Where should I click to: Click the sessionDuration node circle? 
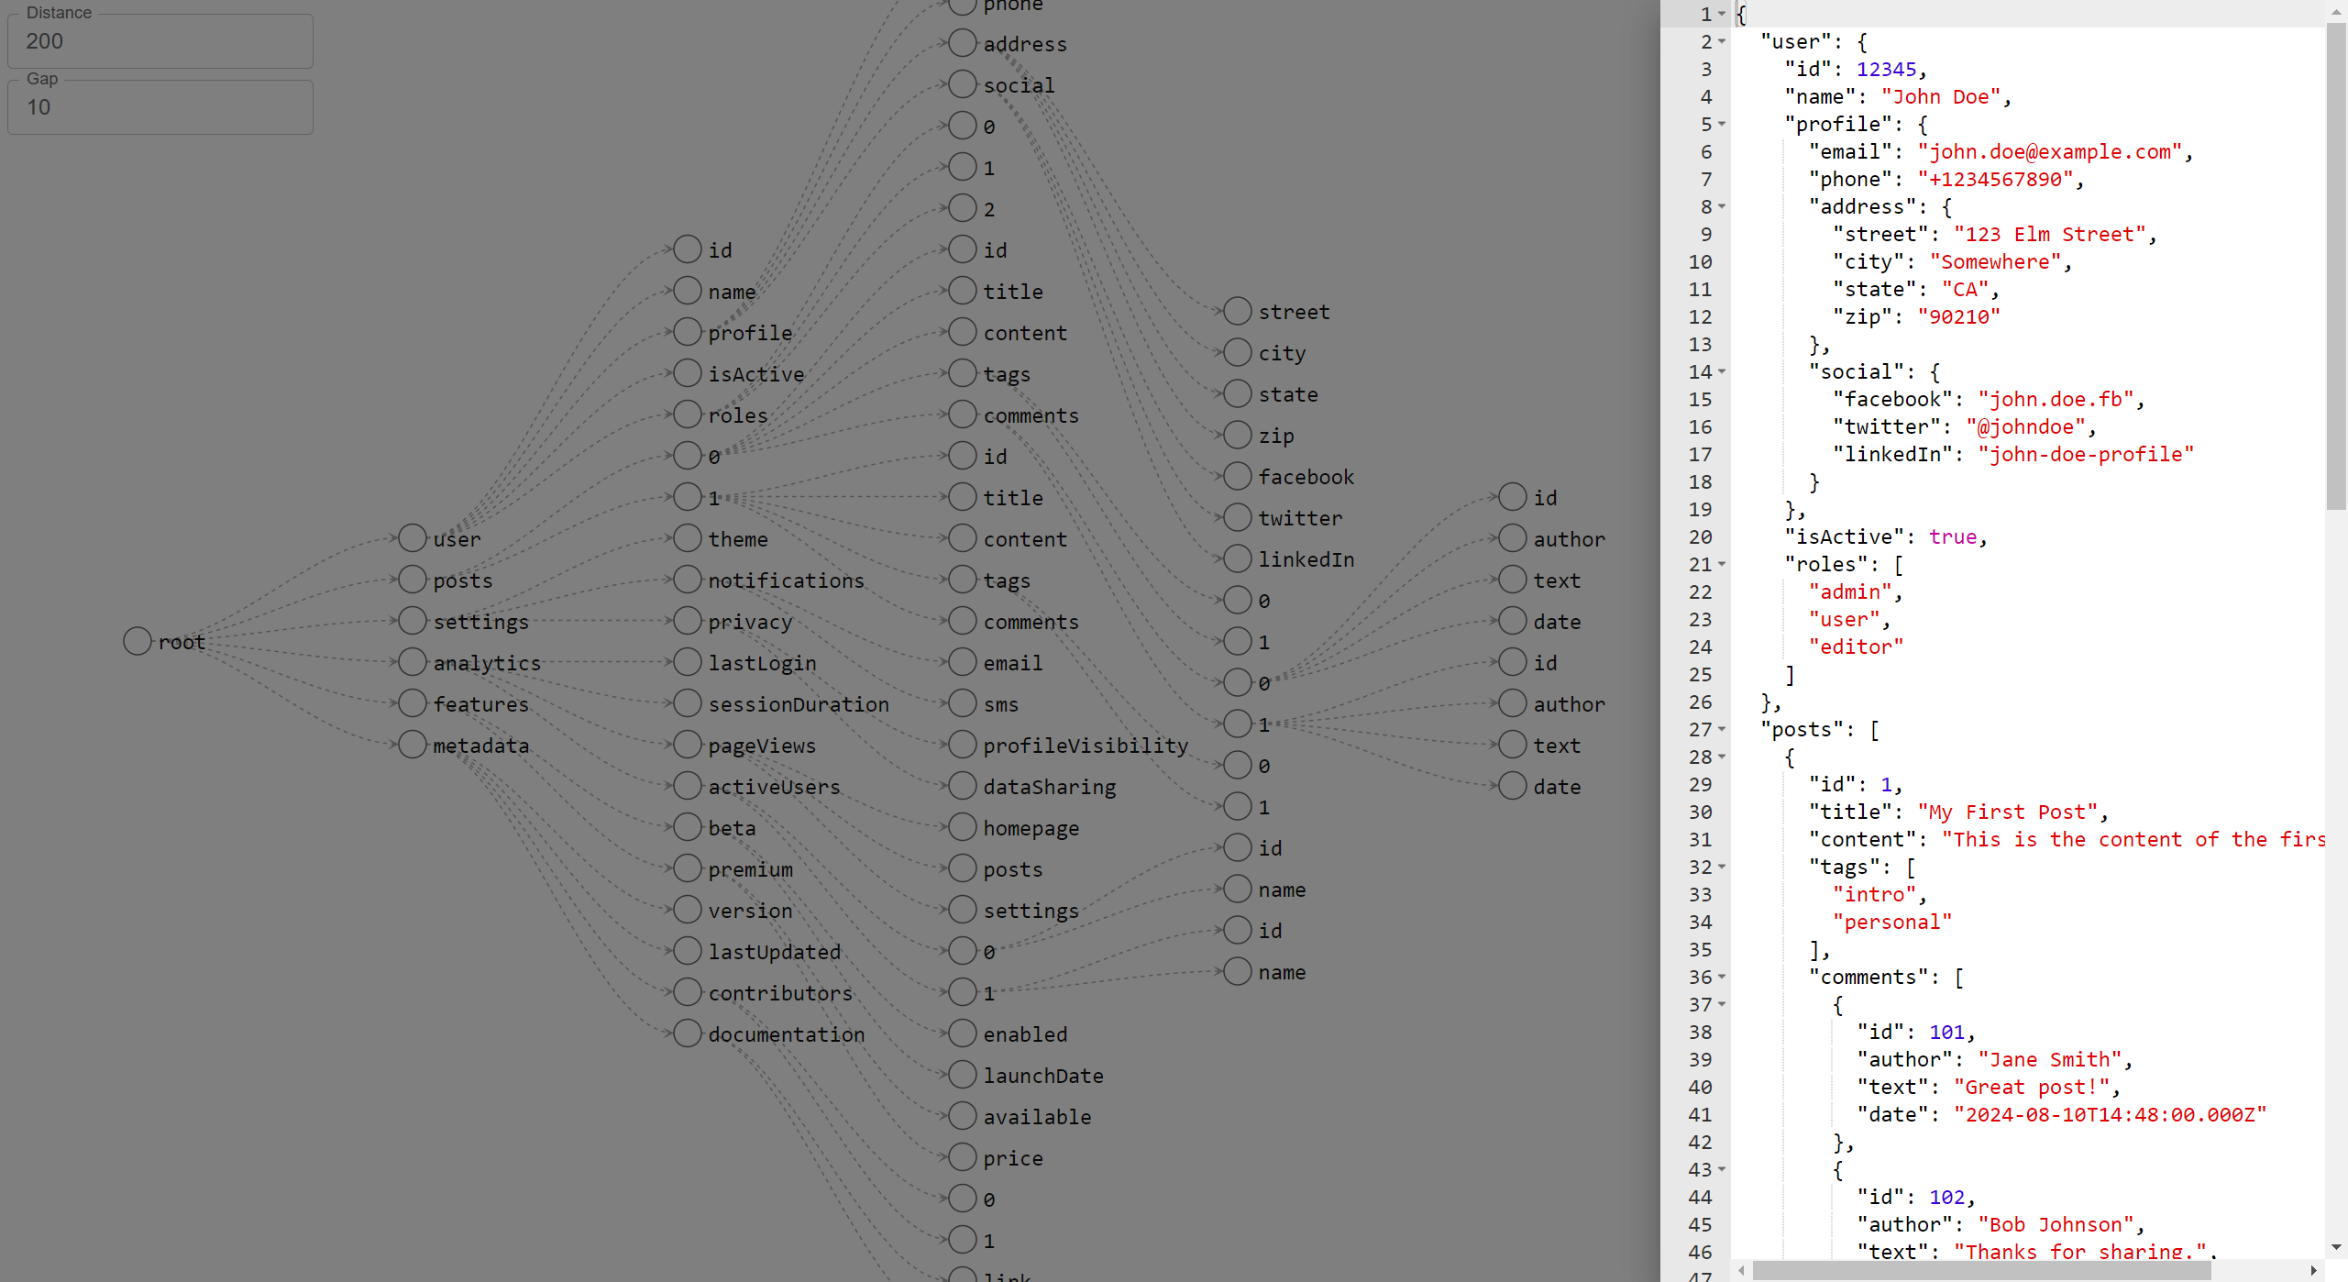coord(687,702)
